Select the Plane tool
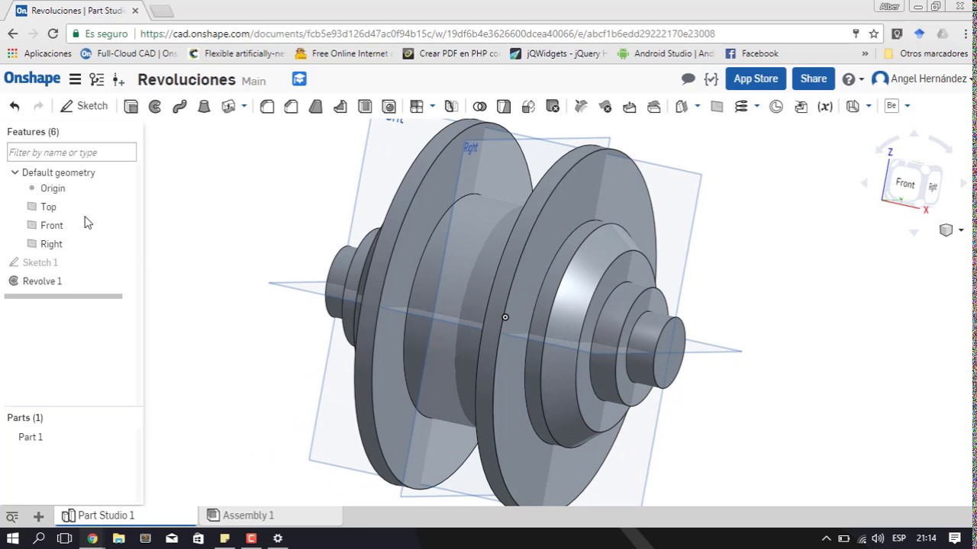This screenshot has width=977, height=549. coord(717,107)
